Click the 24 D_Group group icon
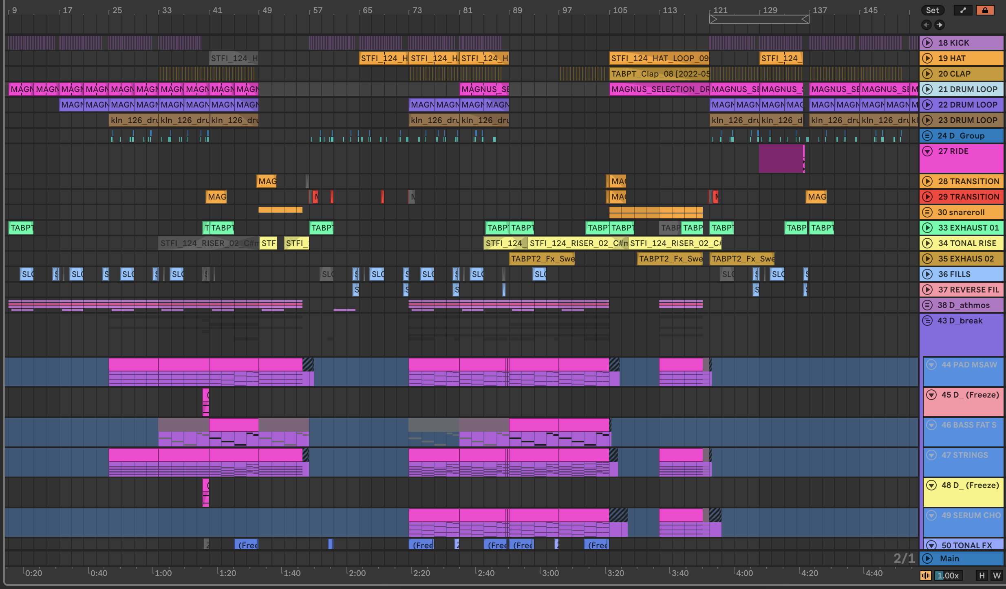Viewport: 1006px width, 589px height. pos(927,136)
